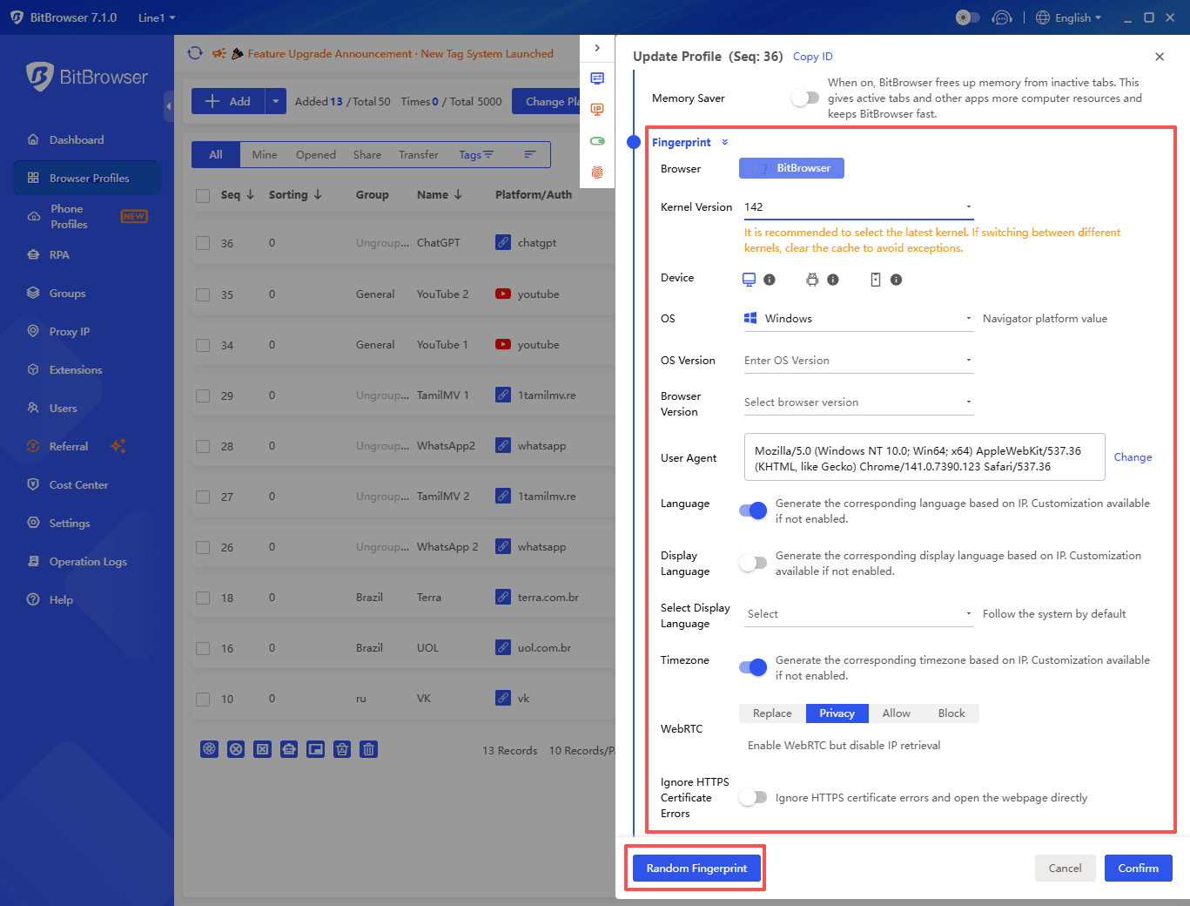Select the orange IP settings icon
This screenshot has width=1190, height=906.
pyautogui.click(x=597, y=109)
